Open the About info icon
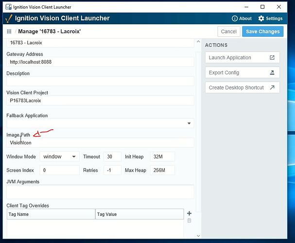Viewport: 295px width, 243px height. (x=234, y=18)
